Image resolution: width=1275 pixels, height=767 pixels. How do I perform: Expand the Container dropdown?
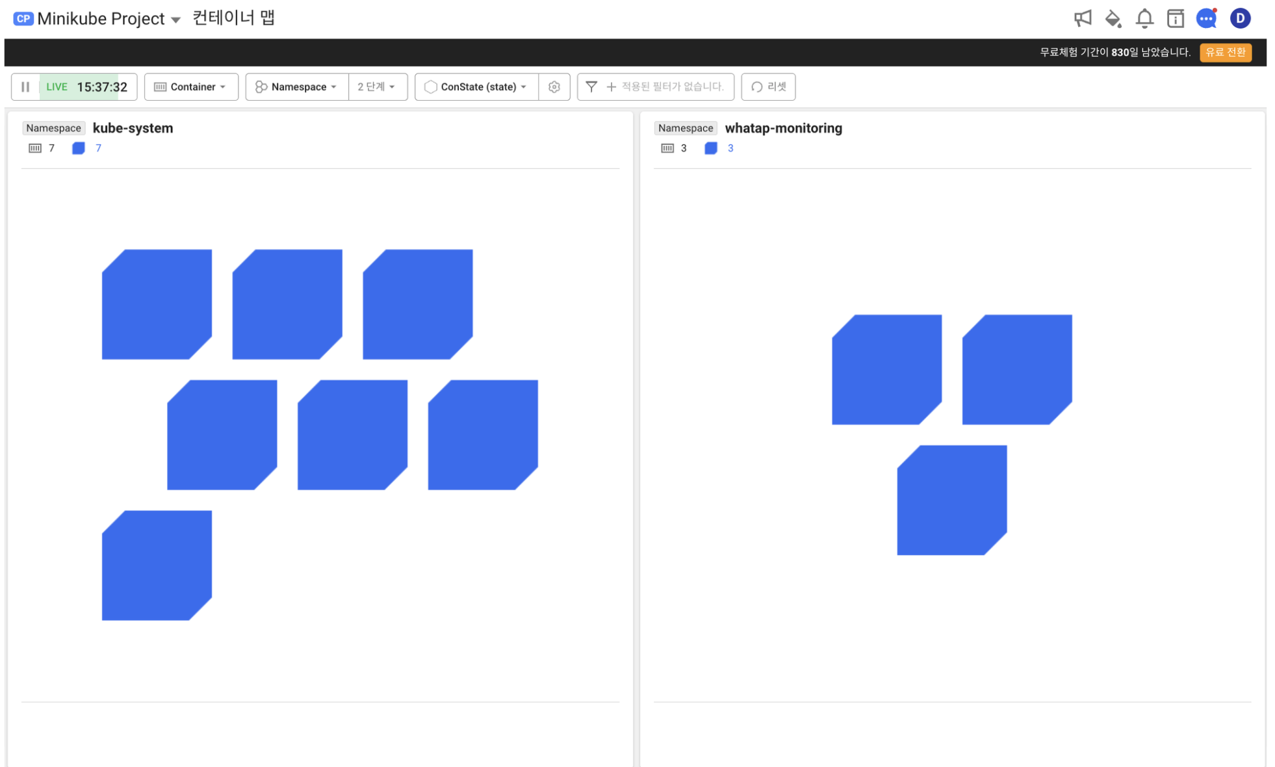[x=190, y=86]
